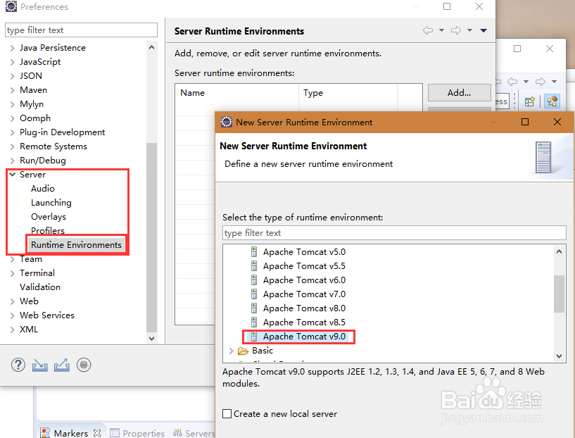Click the Type column header

pos(348,93)
